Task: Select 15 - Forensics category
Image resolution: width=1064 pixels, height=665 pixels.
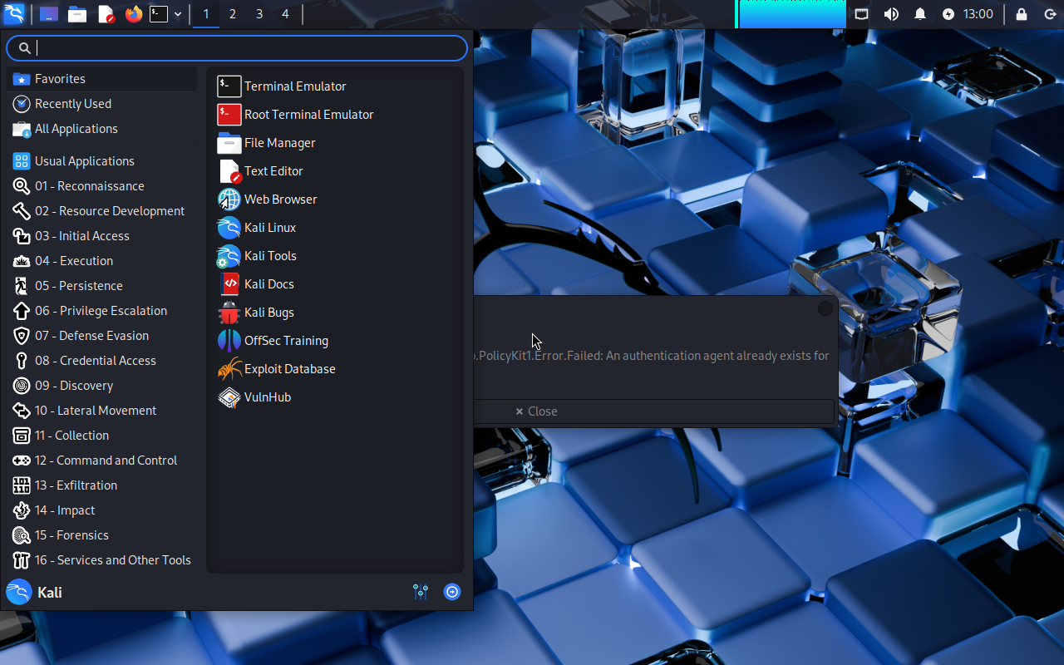Action: tap(101, 535)
